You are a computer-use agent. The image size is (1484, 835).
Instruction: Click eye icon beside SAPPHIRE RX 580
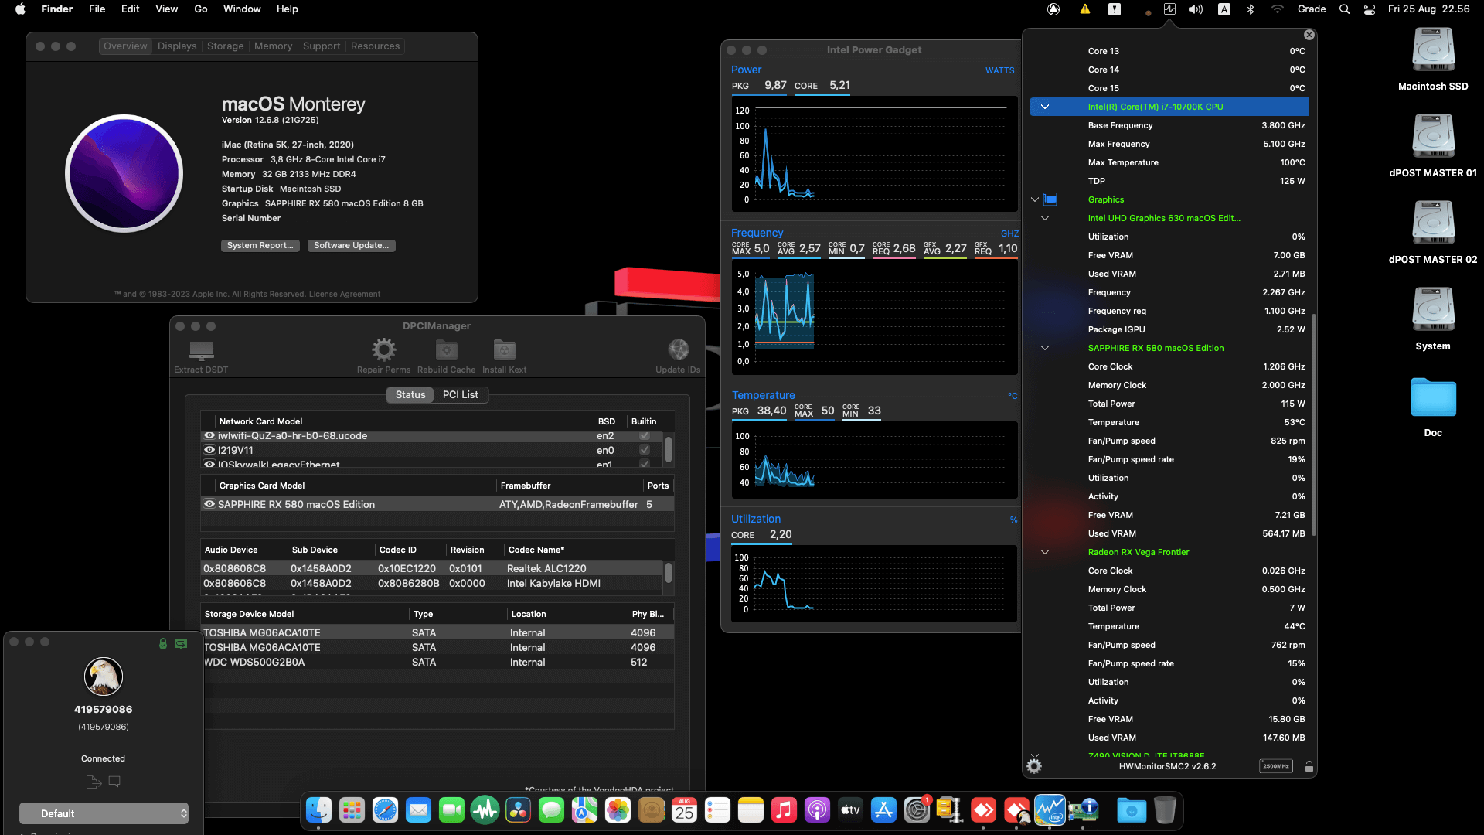[x=209, y=504]
